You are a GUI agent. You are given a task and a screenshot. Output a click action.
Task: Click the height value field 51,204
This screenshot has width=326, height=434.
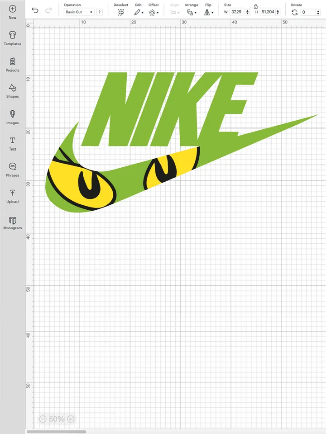(x=268, y=12)
